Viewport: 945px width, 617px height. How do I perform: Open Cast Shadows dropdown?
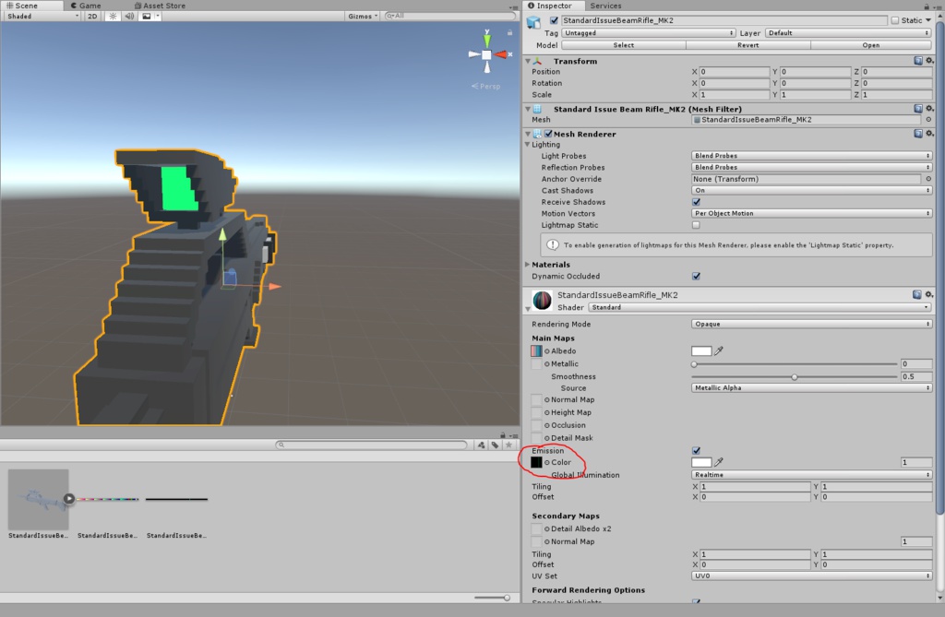(x=811, y=190)
